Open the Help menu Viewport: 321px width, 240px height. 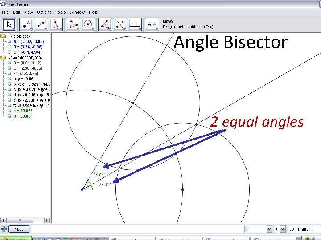point(93,12)
